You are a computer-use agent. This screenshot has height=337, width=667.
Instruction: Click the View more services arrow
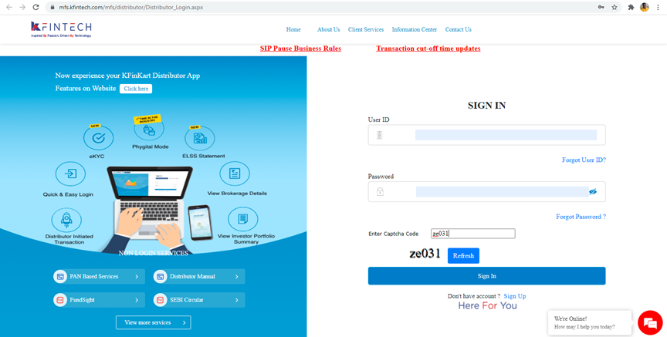click(184, 322)
